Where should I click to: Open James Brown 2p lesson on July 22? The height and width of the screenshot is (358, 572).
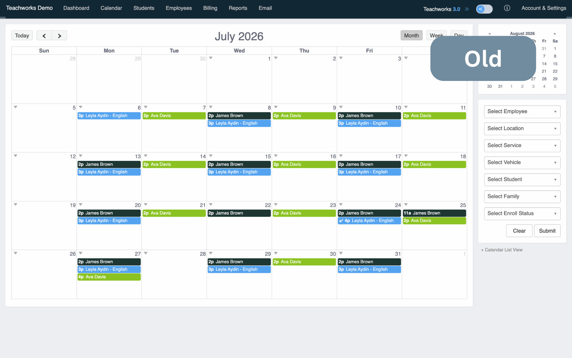coord(239,213)
